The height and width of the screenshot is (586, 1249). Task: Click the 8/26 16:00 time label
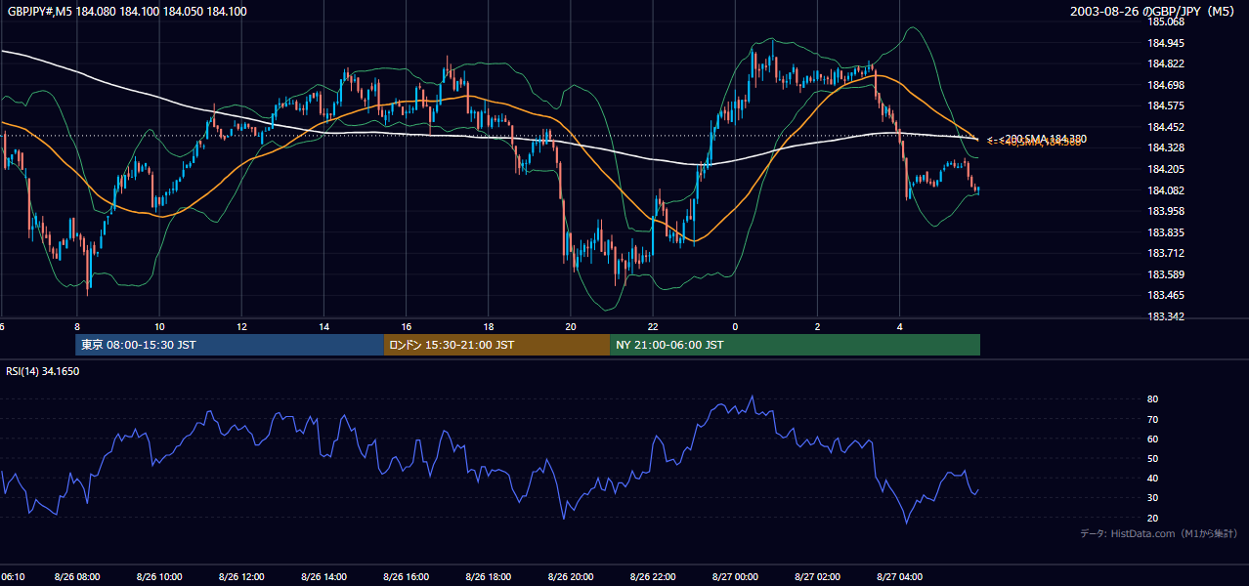[406, 577]
